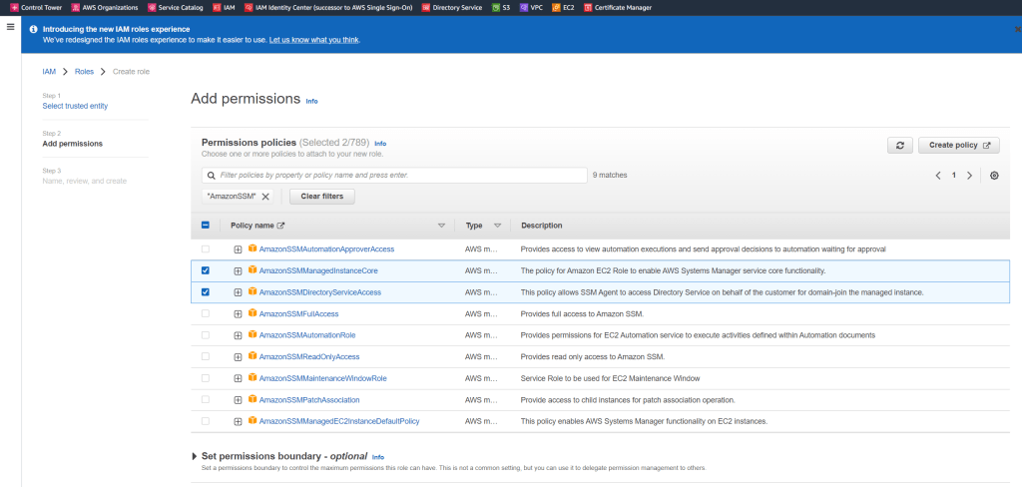Check AmazonSSMAutomationApproverAccess checkbox
This screenshot has width=1022, height=487.
(206, 249)
